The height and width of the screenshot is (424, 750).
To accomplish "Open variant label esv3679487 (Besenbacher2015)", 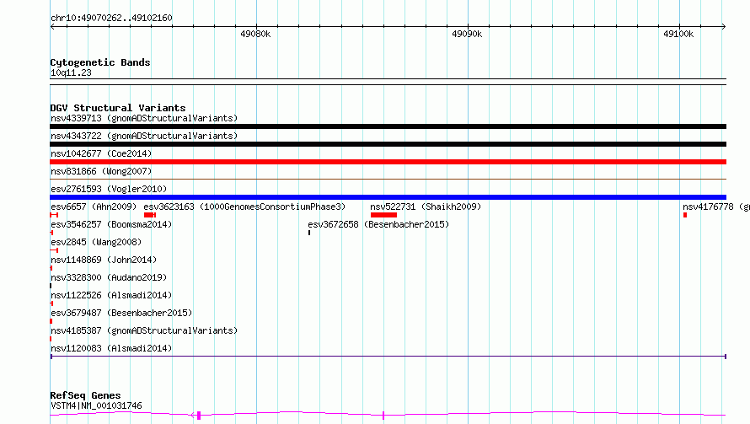I will coord(121,313).
